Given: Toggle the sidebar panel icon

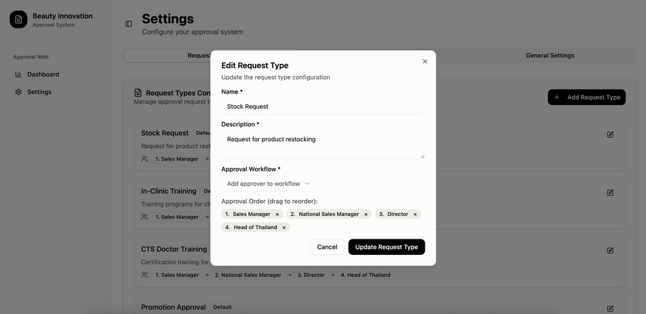Looking at the screenshot, I should tap(129, 24).
